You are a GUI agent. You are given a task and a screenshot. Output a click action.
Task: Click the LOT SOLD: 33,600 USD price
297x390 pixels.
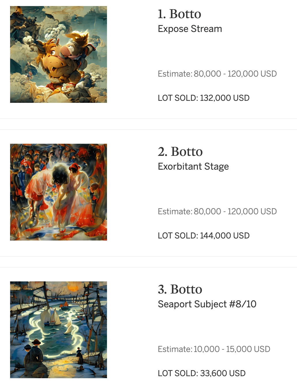pos(202,373)
